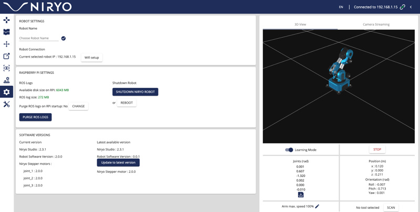Viewport: 420px width, 212px height.
Task: Click the connection chain link icon
Action: (402, 7)
